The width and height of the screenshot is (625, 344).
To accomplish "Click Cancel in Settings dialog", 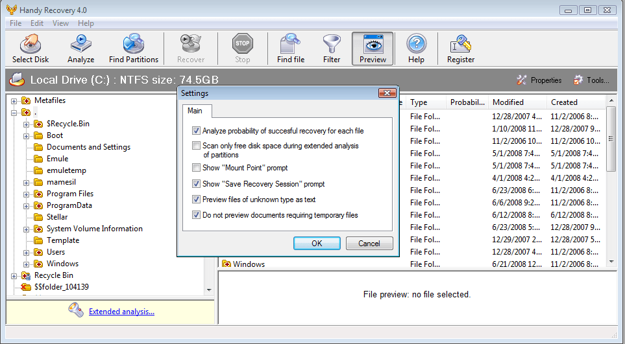I will pyautogui.click(x=369, y=244).
